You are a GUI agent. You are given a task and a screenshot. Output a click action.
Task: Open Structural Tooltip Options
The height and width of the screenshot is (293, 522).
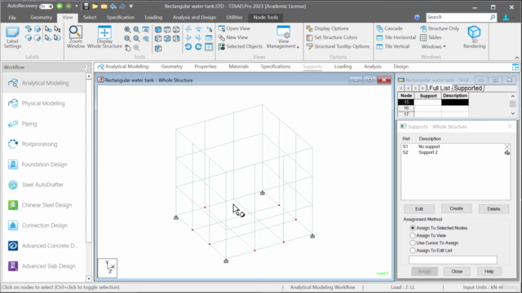338,46
